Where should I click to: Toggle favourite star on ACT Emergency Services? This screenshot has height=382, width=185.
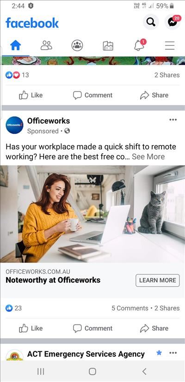tap(159, 353)
